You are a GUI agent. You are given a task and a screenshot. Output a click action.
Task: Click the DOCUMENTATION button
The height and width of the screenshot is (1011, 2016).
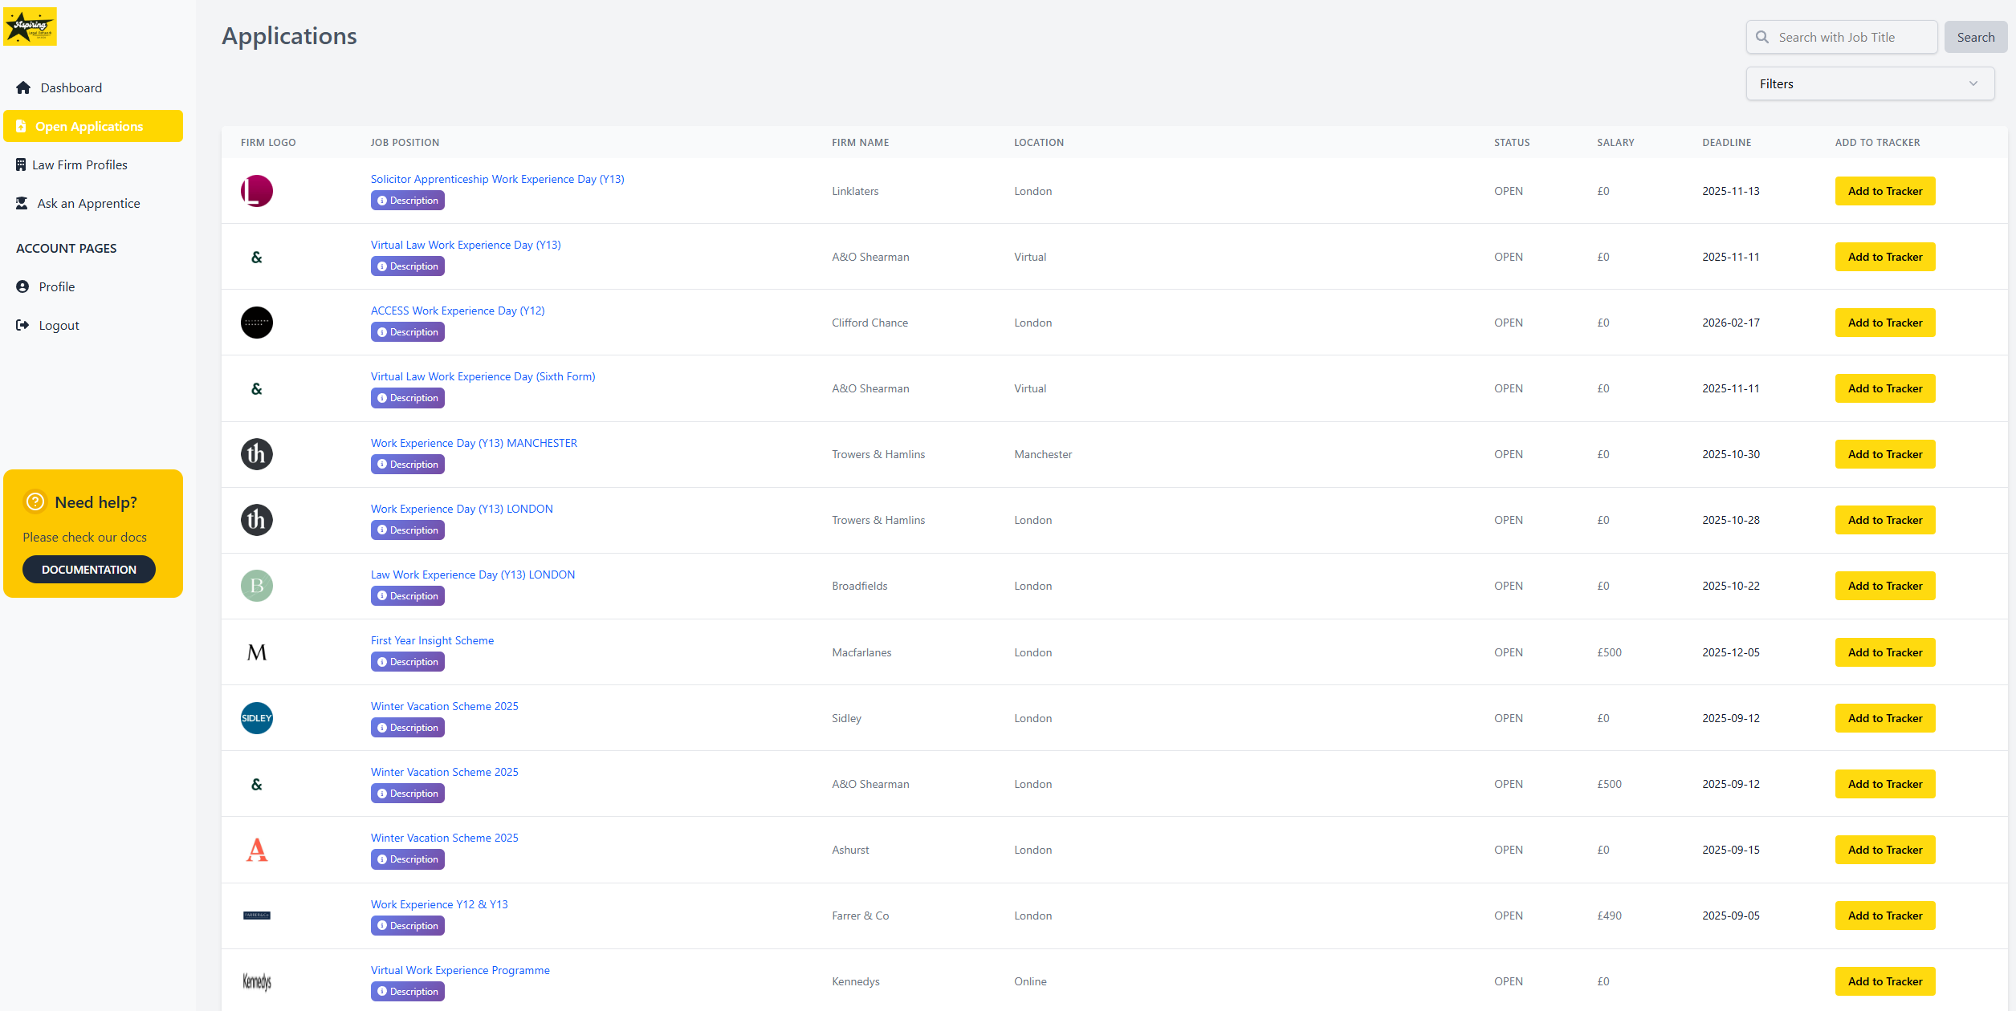point(88,569)
